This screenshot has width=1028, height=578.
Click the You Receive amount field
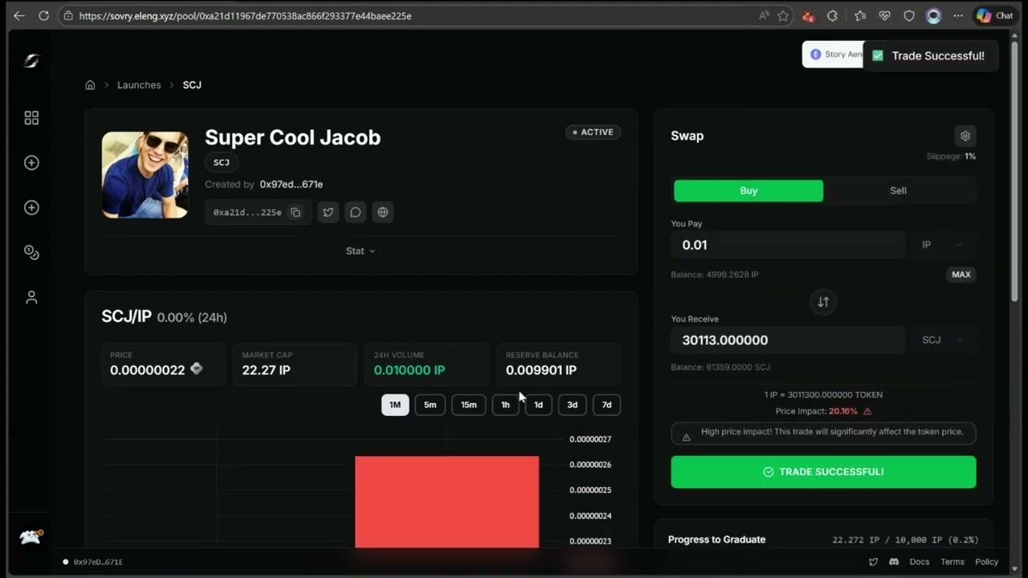(788, 340)
